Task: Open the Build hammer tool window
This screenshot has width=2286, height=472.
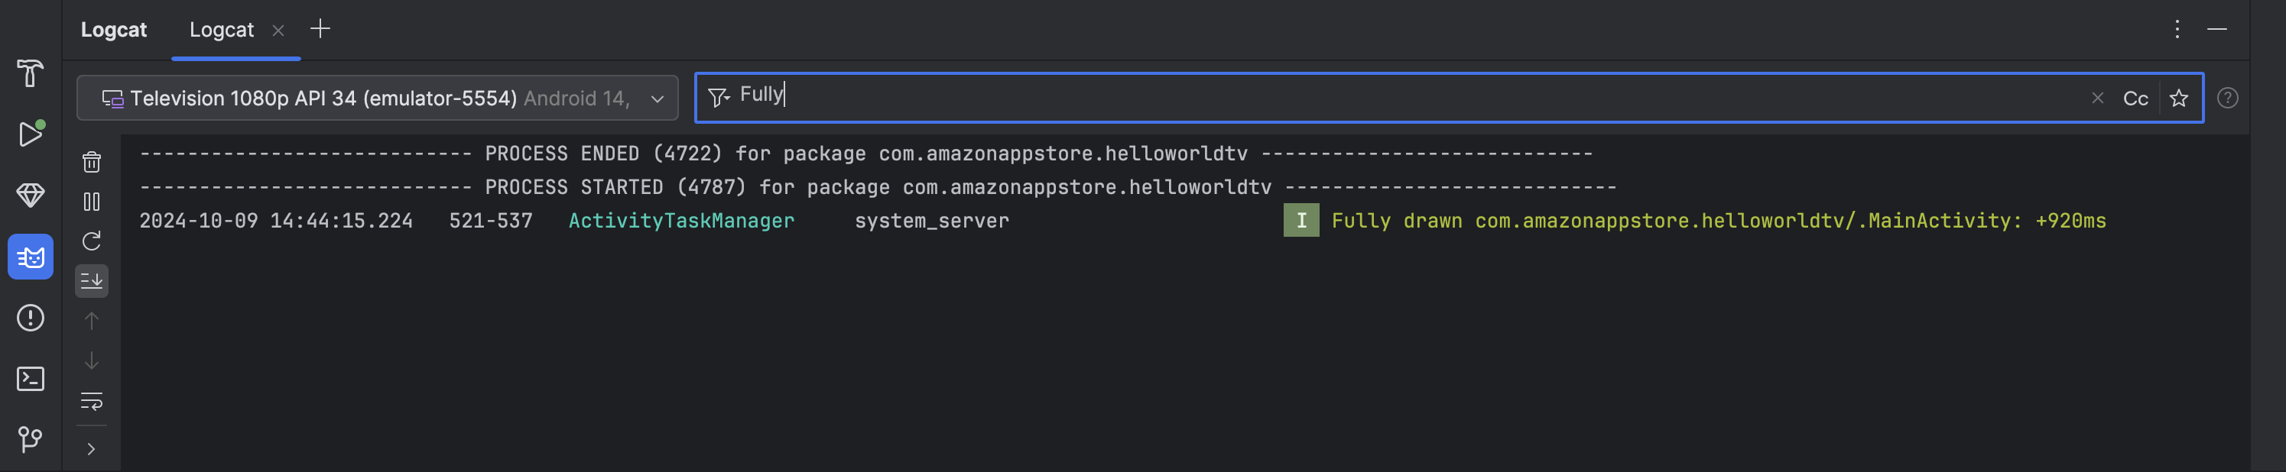Action: coord(30,73)
